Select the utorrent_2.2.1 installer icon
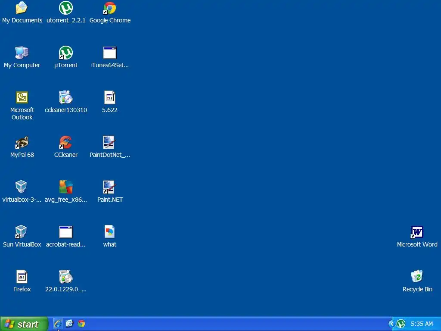Screen dimensions: 441x331 66,8
